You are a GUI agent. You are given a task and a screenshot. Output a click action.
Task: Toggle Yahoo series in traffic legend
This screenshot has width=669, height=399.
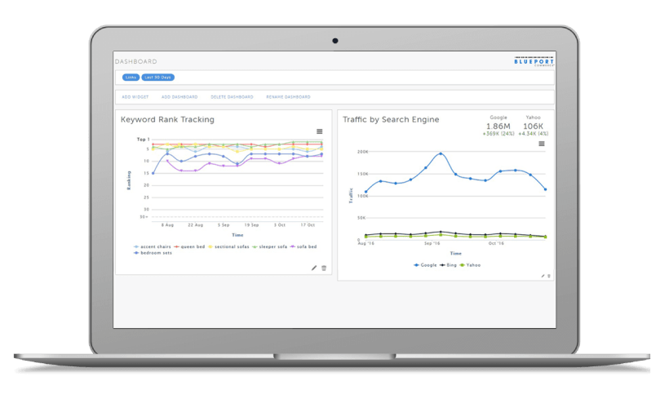(x=470, y=265)
